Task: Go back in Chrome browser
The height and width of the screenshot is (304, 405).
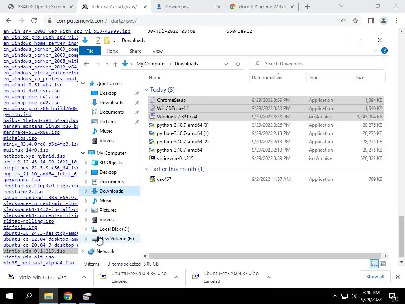Action: tap(9, 21)
